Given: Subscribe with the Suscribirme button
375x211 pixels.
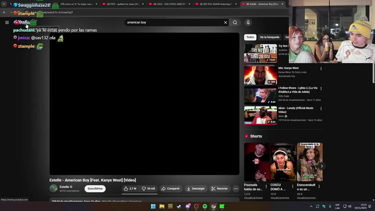Looking at the screenshot, I should tap(95, 189).
